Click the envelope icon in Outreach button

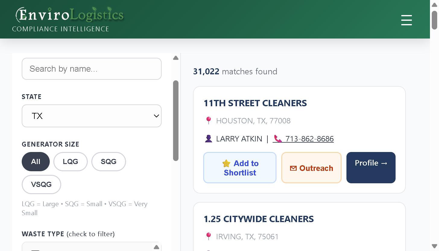click(x=293, y=168)
